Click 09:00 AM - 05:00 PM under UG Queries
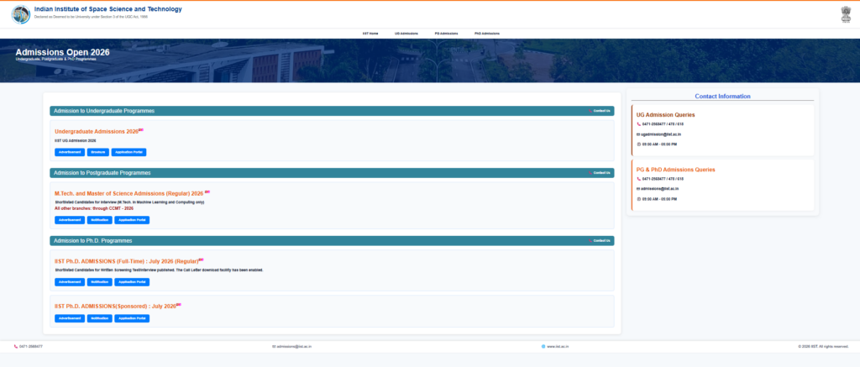860x367 pixels. coord(659,144)
